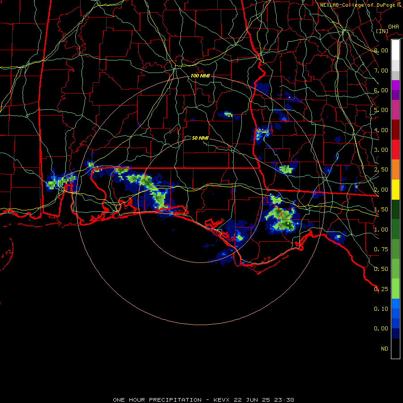
Task: Click the '6.00' legend value
Action: 381,90
